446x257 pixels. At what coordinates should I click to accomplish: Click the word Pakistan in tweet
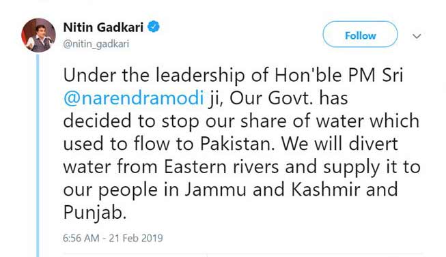point(238,144)
